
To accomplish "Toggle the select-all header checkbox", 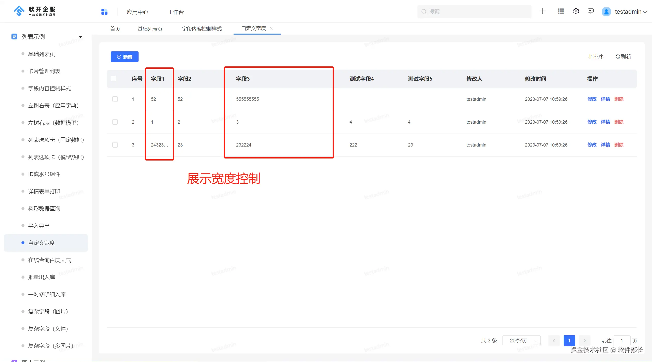I will pyautogui.click(x=114, y=79).
